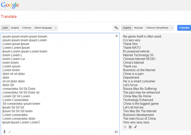
Task: Choose Chinese as source language
Action: pyautogui.click(x=27, y=28)
